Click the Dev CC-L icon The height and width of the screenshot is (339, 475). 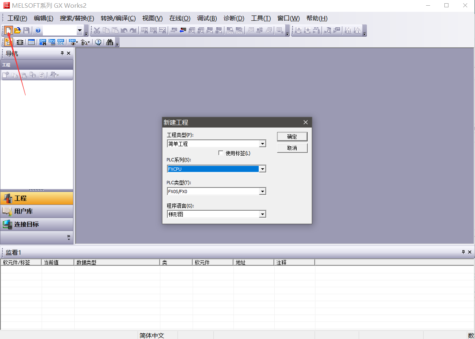click(x=61, y=42)
